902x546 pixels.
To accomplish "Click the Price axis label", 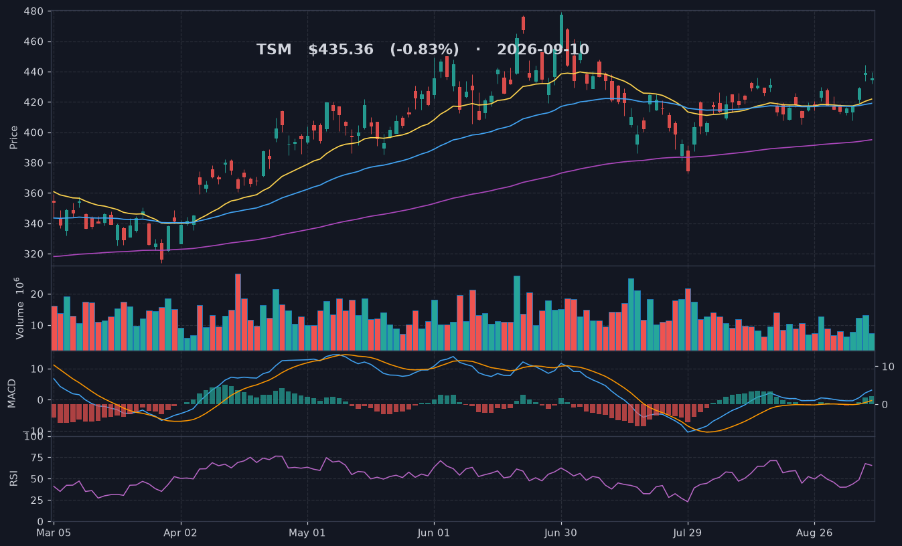I will [x=14, y=137].
